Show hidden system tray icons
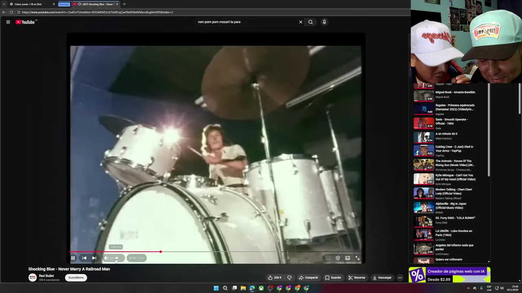 point(468,288)
